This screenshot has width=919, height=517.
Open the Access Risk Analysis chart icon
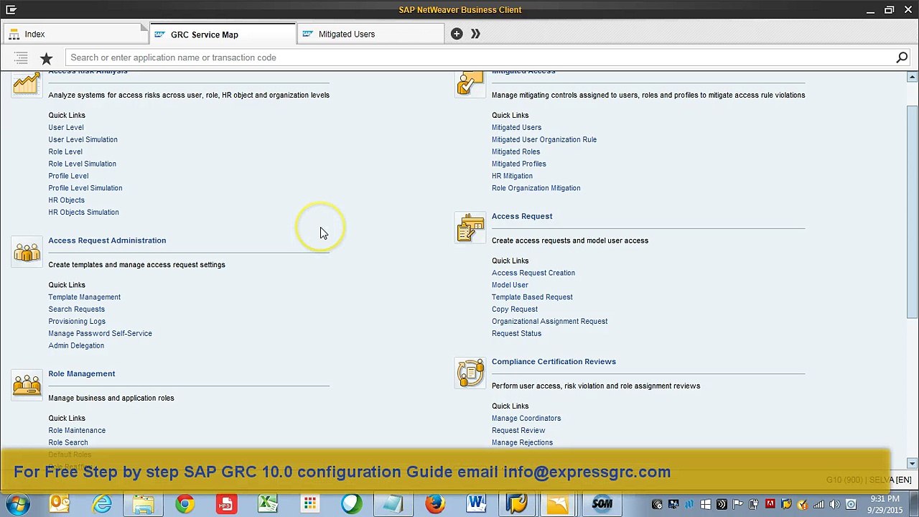point(27,83)
